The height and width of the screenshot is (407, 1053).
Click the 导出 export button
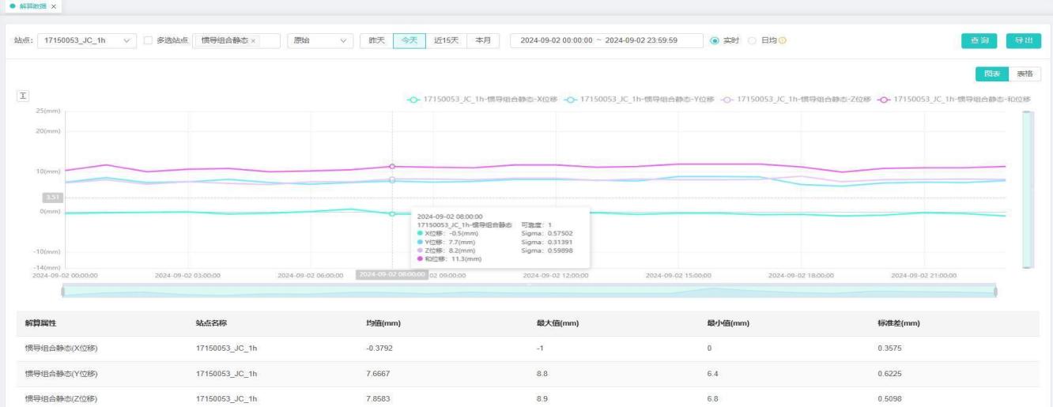tap(1023, 40)
